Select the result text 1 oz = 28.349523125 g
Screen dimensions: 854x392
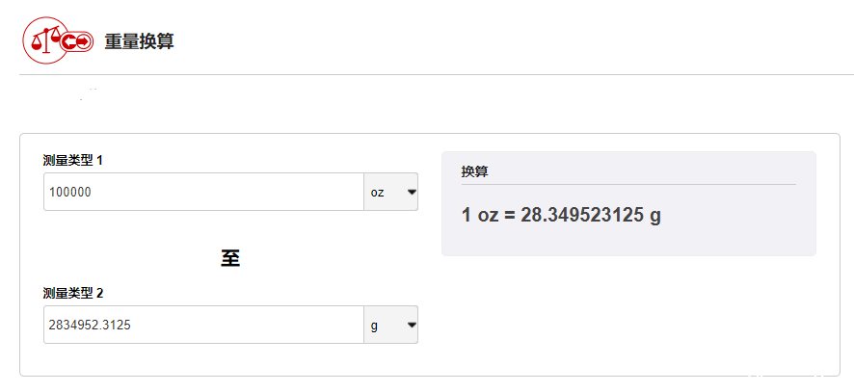tap(561, 216)
